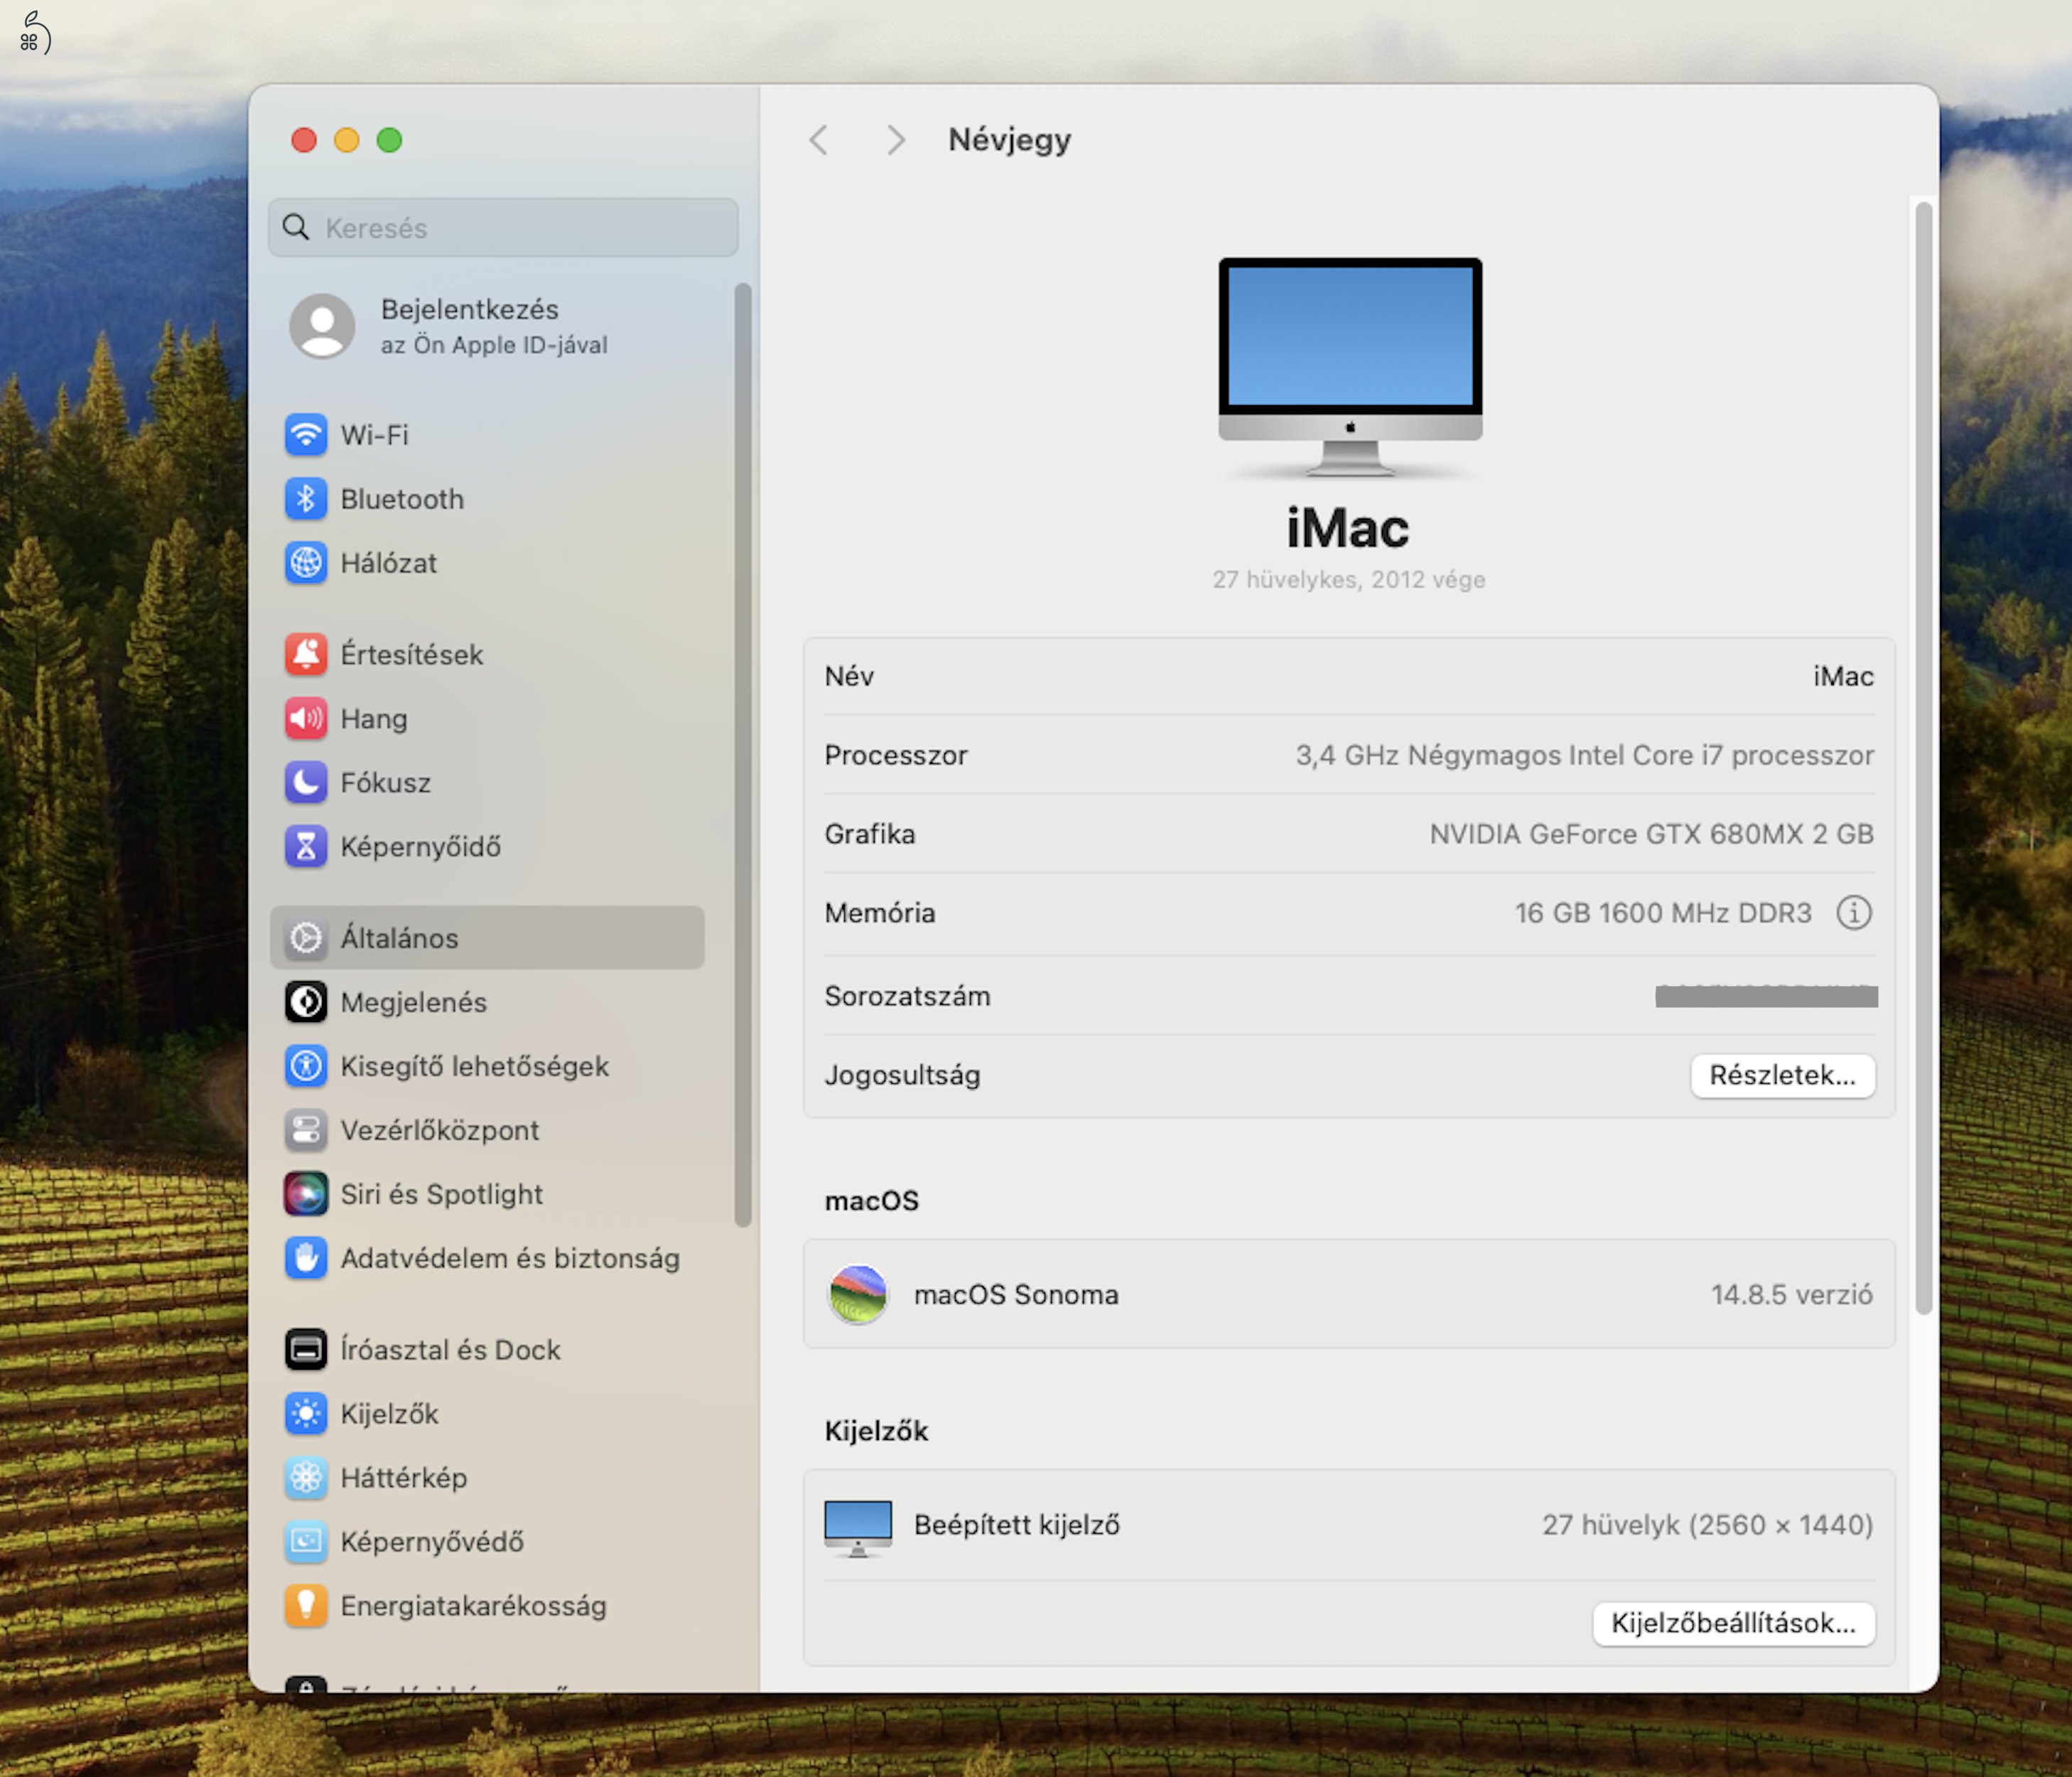Show memory details via the info icon
The width and height of the screenshot is (2072, 1777).
1855,911
